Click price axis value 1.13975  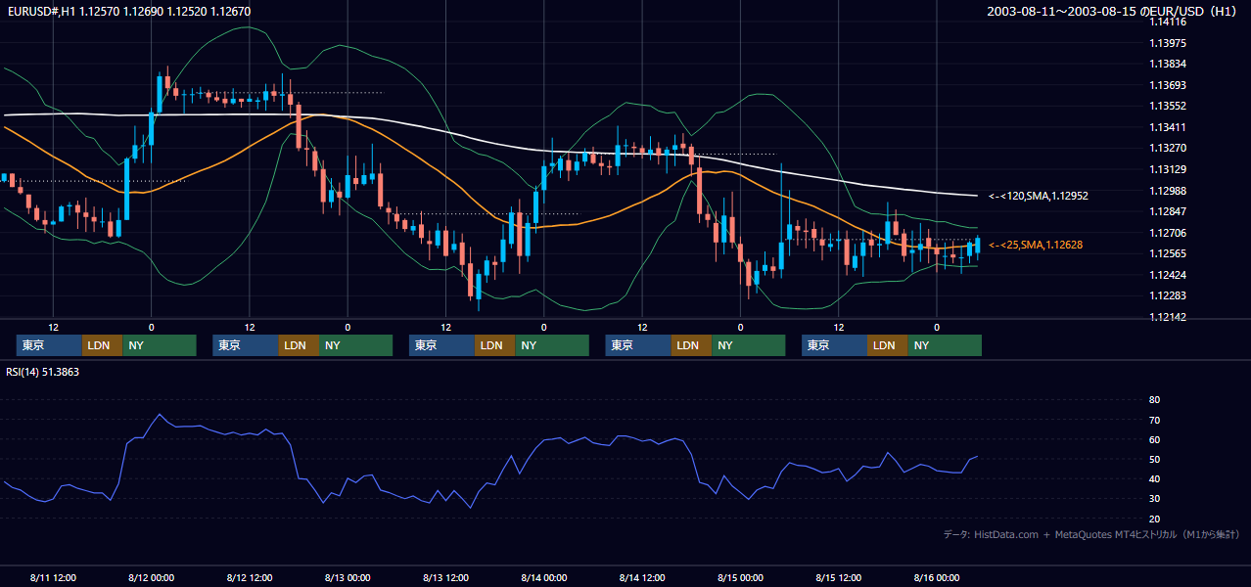point(1167,43)
